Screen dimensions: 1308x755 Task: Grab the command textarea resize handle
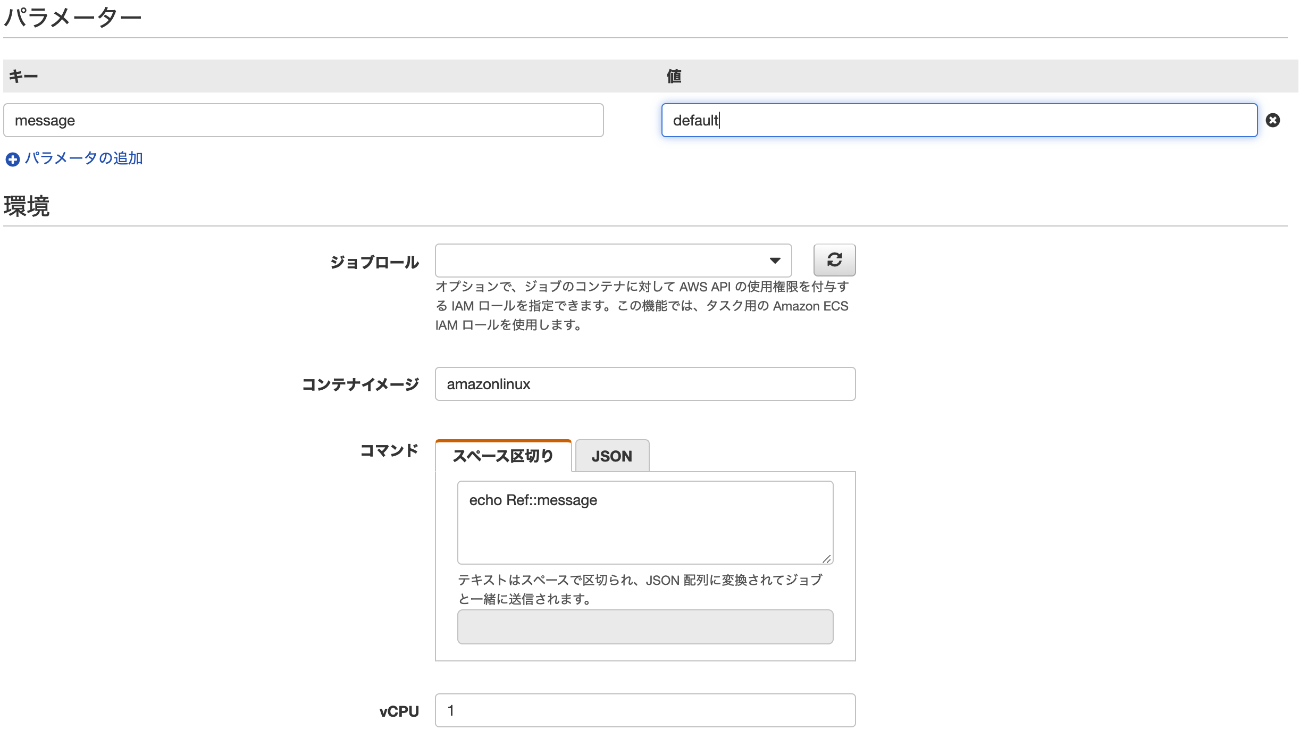(826, 559)
